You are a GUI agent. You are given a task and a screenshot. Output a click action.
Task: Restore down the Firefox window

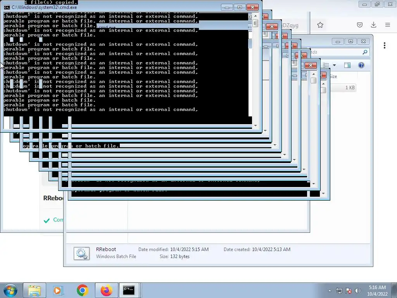[377, 4]
